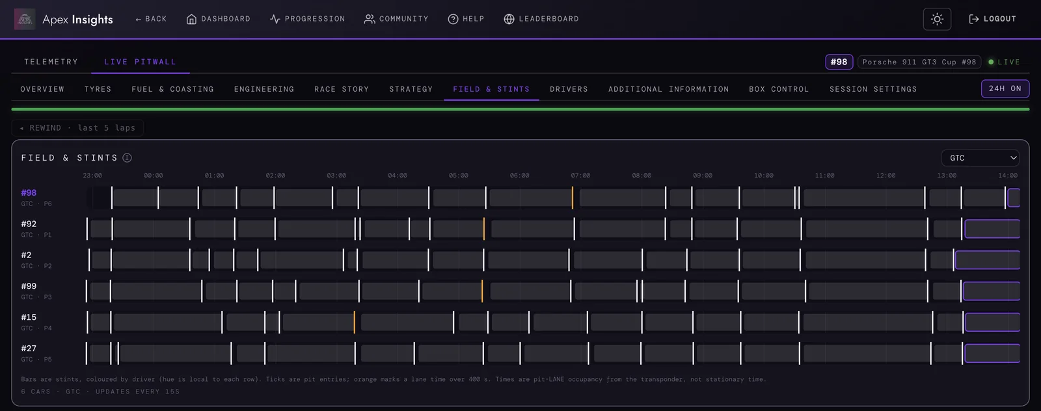Click current purple stint in #2 row
Image resolution: width=1041 pixels, height=411 pixels.
coord(987,260)
